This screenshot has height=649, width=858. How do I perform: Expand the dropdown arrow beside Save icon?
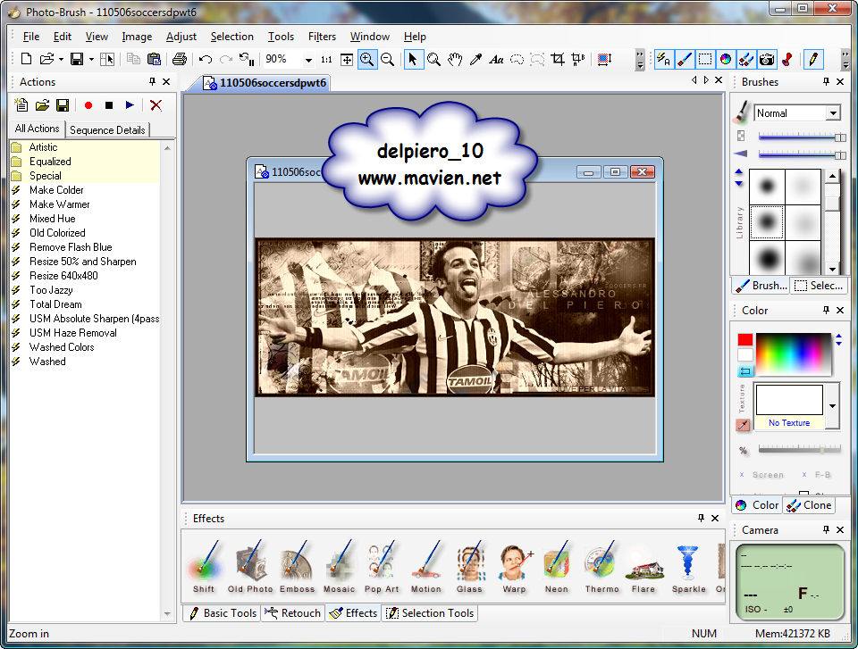[x=91, y=60]
